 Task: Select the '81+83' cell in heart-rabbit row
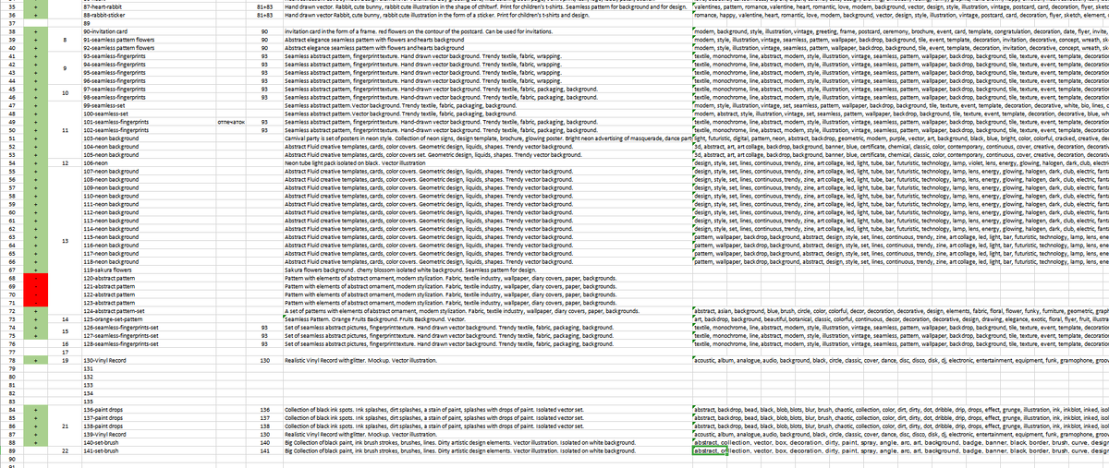[x=264, y=6]
